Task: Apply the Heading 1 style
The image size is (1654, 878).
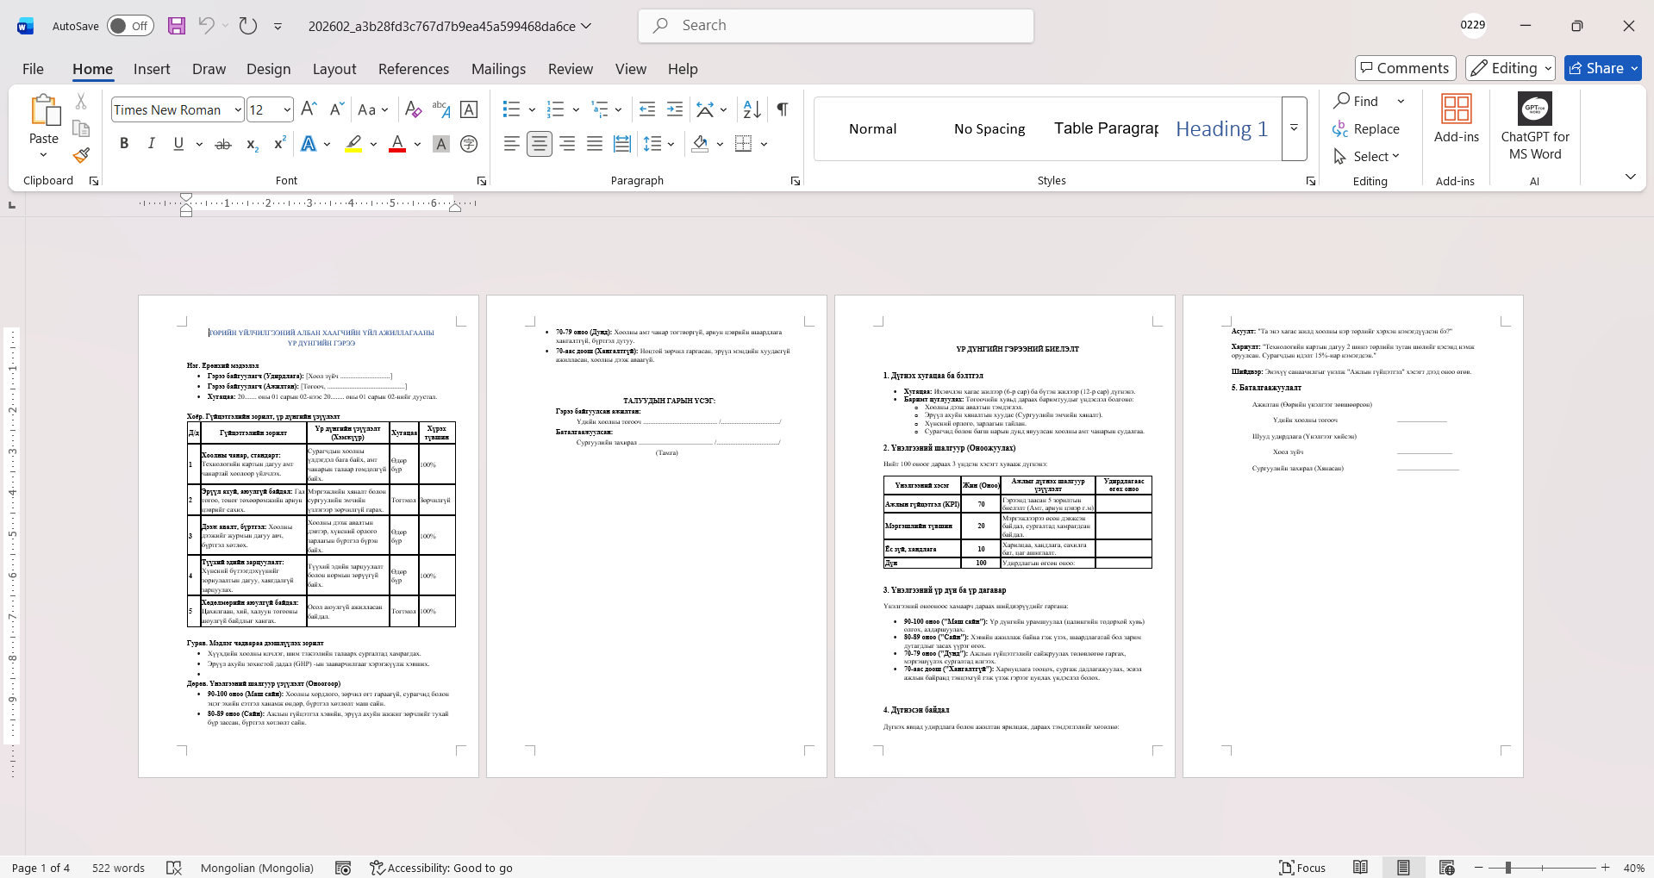Action: (x=1221, y=128)
